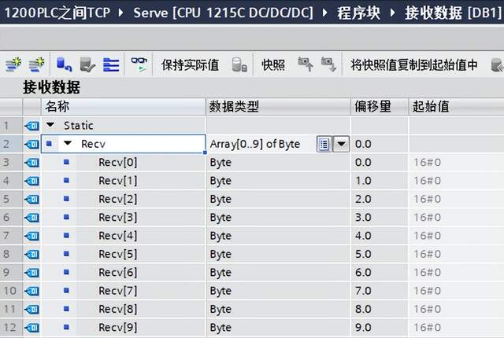Click the tag icon on Recv[6] row
The height and width of the screenshot is (338, 504).
(31, 273)
